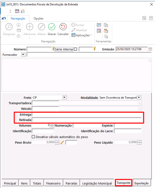Open the Financeiro bottom tab
This screenshot has height=188, width=155.
pos(53,183)
